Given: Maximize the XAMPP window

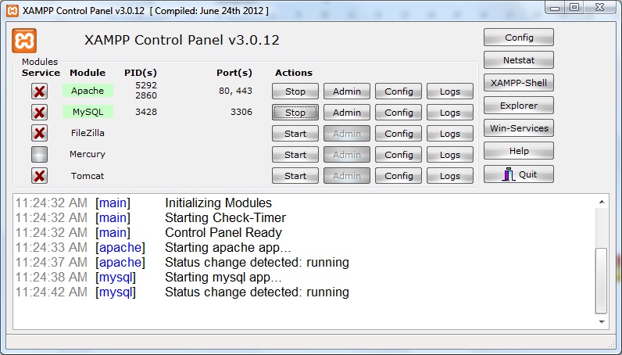Looking at the screenshot, I should [574, 8].
